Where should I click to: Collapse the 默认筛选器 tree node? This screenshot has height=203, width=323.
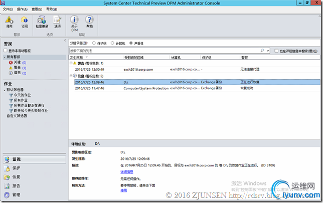(5, 90)
